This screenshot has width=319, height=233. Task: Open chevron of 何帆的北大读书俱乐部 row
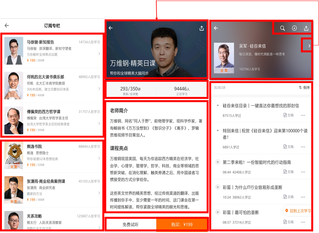click(99, 89)
